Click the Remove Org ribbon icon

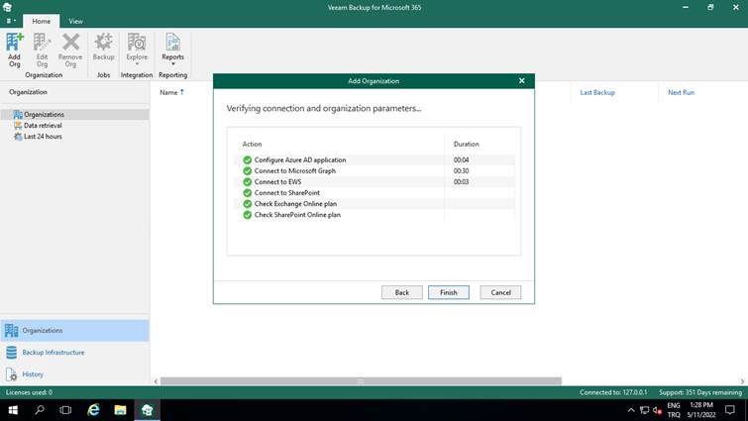70,50
